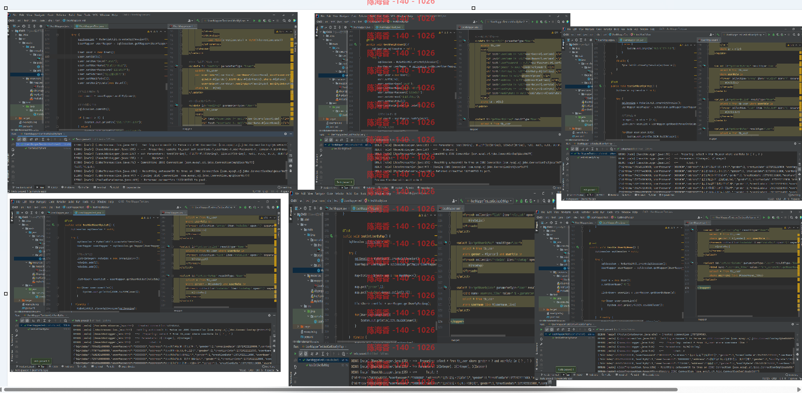Click gutter run icon beside testGetUserByMap method
Image resolution: width=802 pixels, height=393 pixels.
tap(332, 236)
